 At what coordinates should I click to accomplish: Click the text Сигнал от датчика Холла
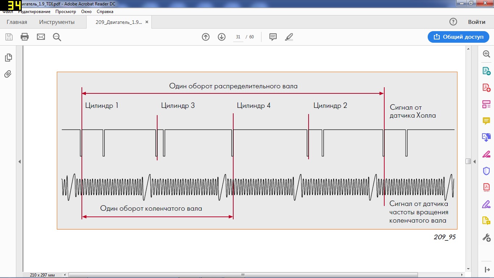[413, 111]
